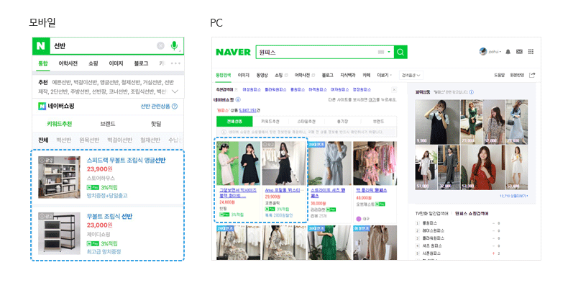Select the 핫딜 shopping tab on mobile

tap(156, 124)
